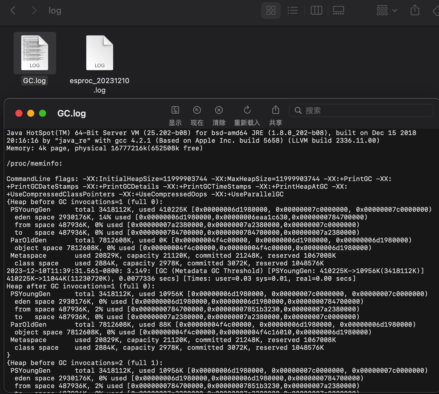Select the GC.log file icon
The height and width of the screenshot is (394, 439).
tap(35, 53)
